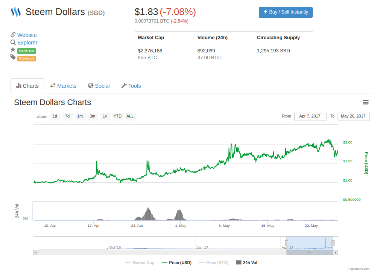
Task: Switch to the Markets tab
Action: 63,86
